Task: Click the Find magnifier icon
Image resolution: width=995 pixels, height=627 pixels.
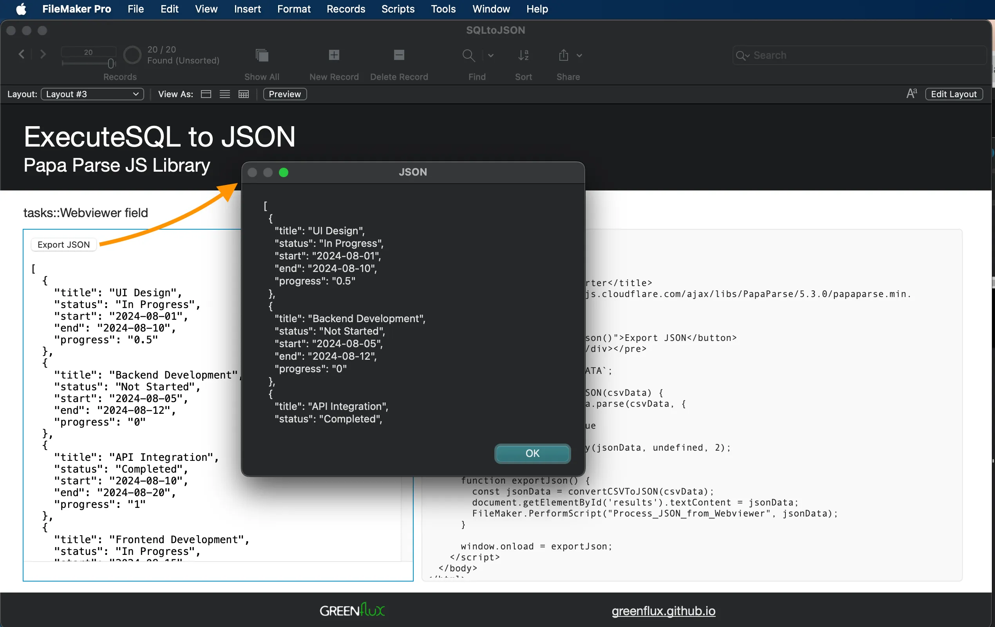Action: 468,55
